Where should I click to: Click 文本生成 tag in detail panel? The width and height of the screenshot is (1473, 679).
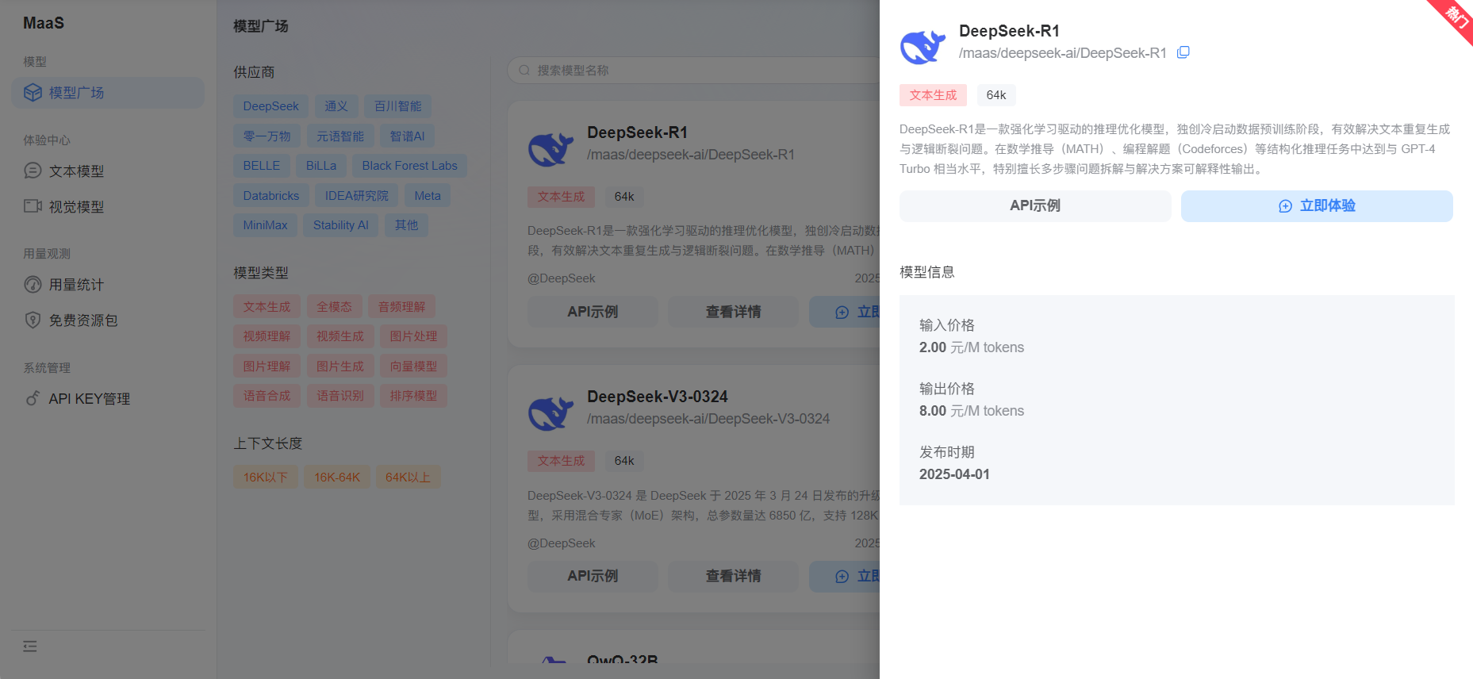(933, 95)
